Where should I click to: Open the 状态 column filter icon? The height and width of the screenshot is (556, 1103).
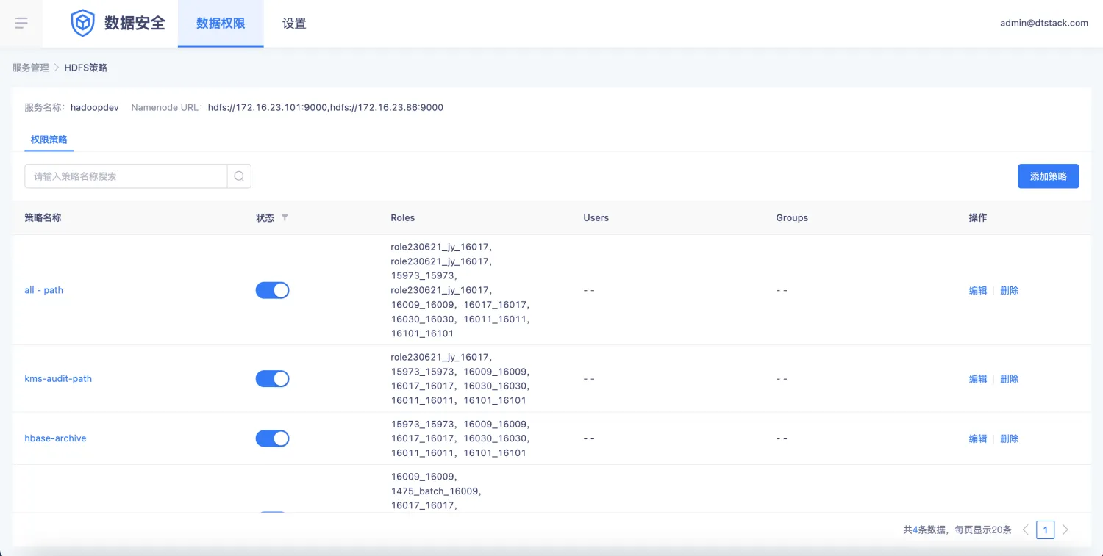pos(285,218)
